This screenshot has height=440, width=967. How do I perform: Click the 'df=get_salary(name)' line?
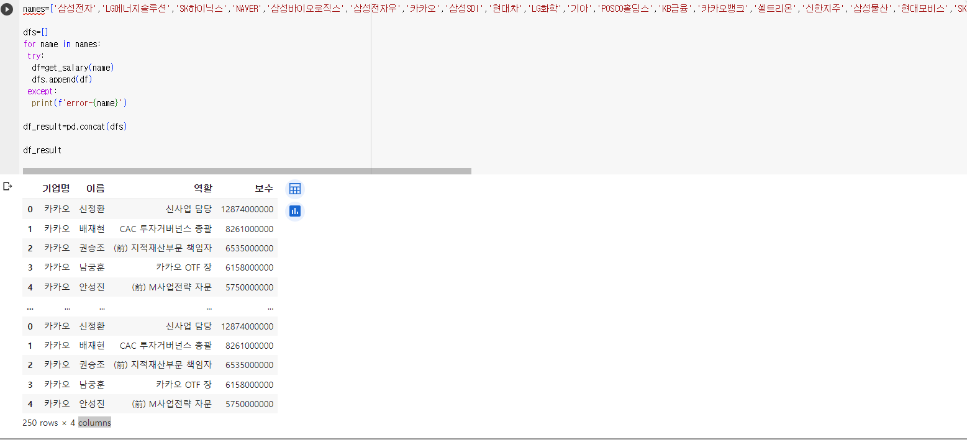pyautogui.click(x=73, y=68)
